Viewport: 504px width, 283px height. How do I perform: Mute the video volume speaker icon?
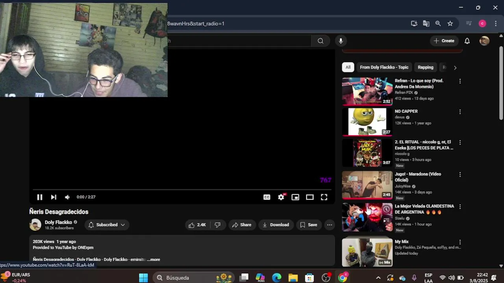67,197
